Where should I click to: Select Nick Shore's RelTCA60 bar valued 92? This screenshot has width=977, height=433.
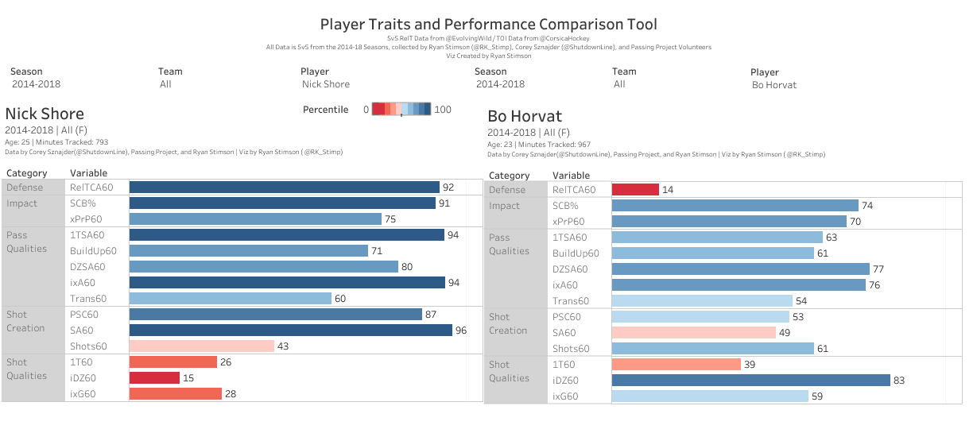[284, 188]
